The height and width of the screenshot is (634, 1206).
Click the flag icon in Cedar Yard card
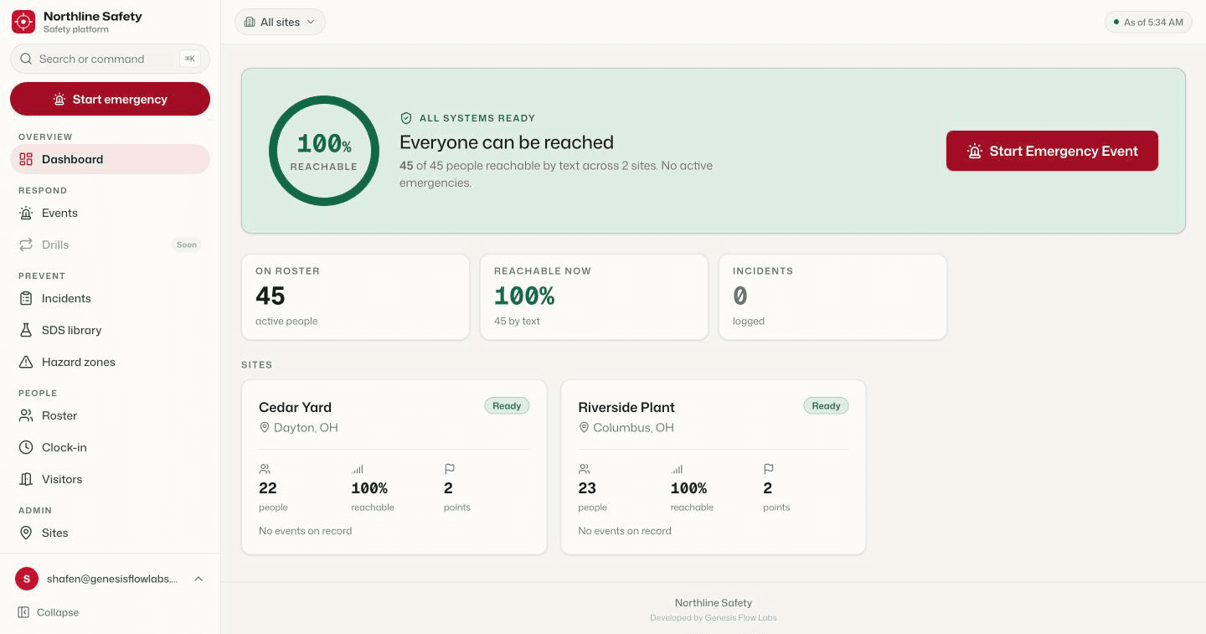[450, 469]
